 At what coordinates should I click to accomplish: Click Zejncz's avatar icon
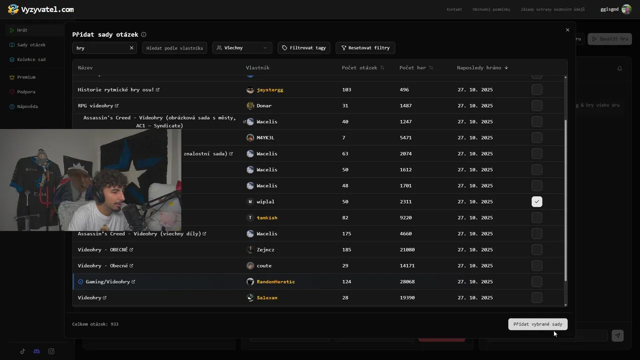[250, 250]
